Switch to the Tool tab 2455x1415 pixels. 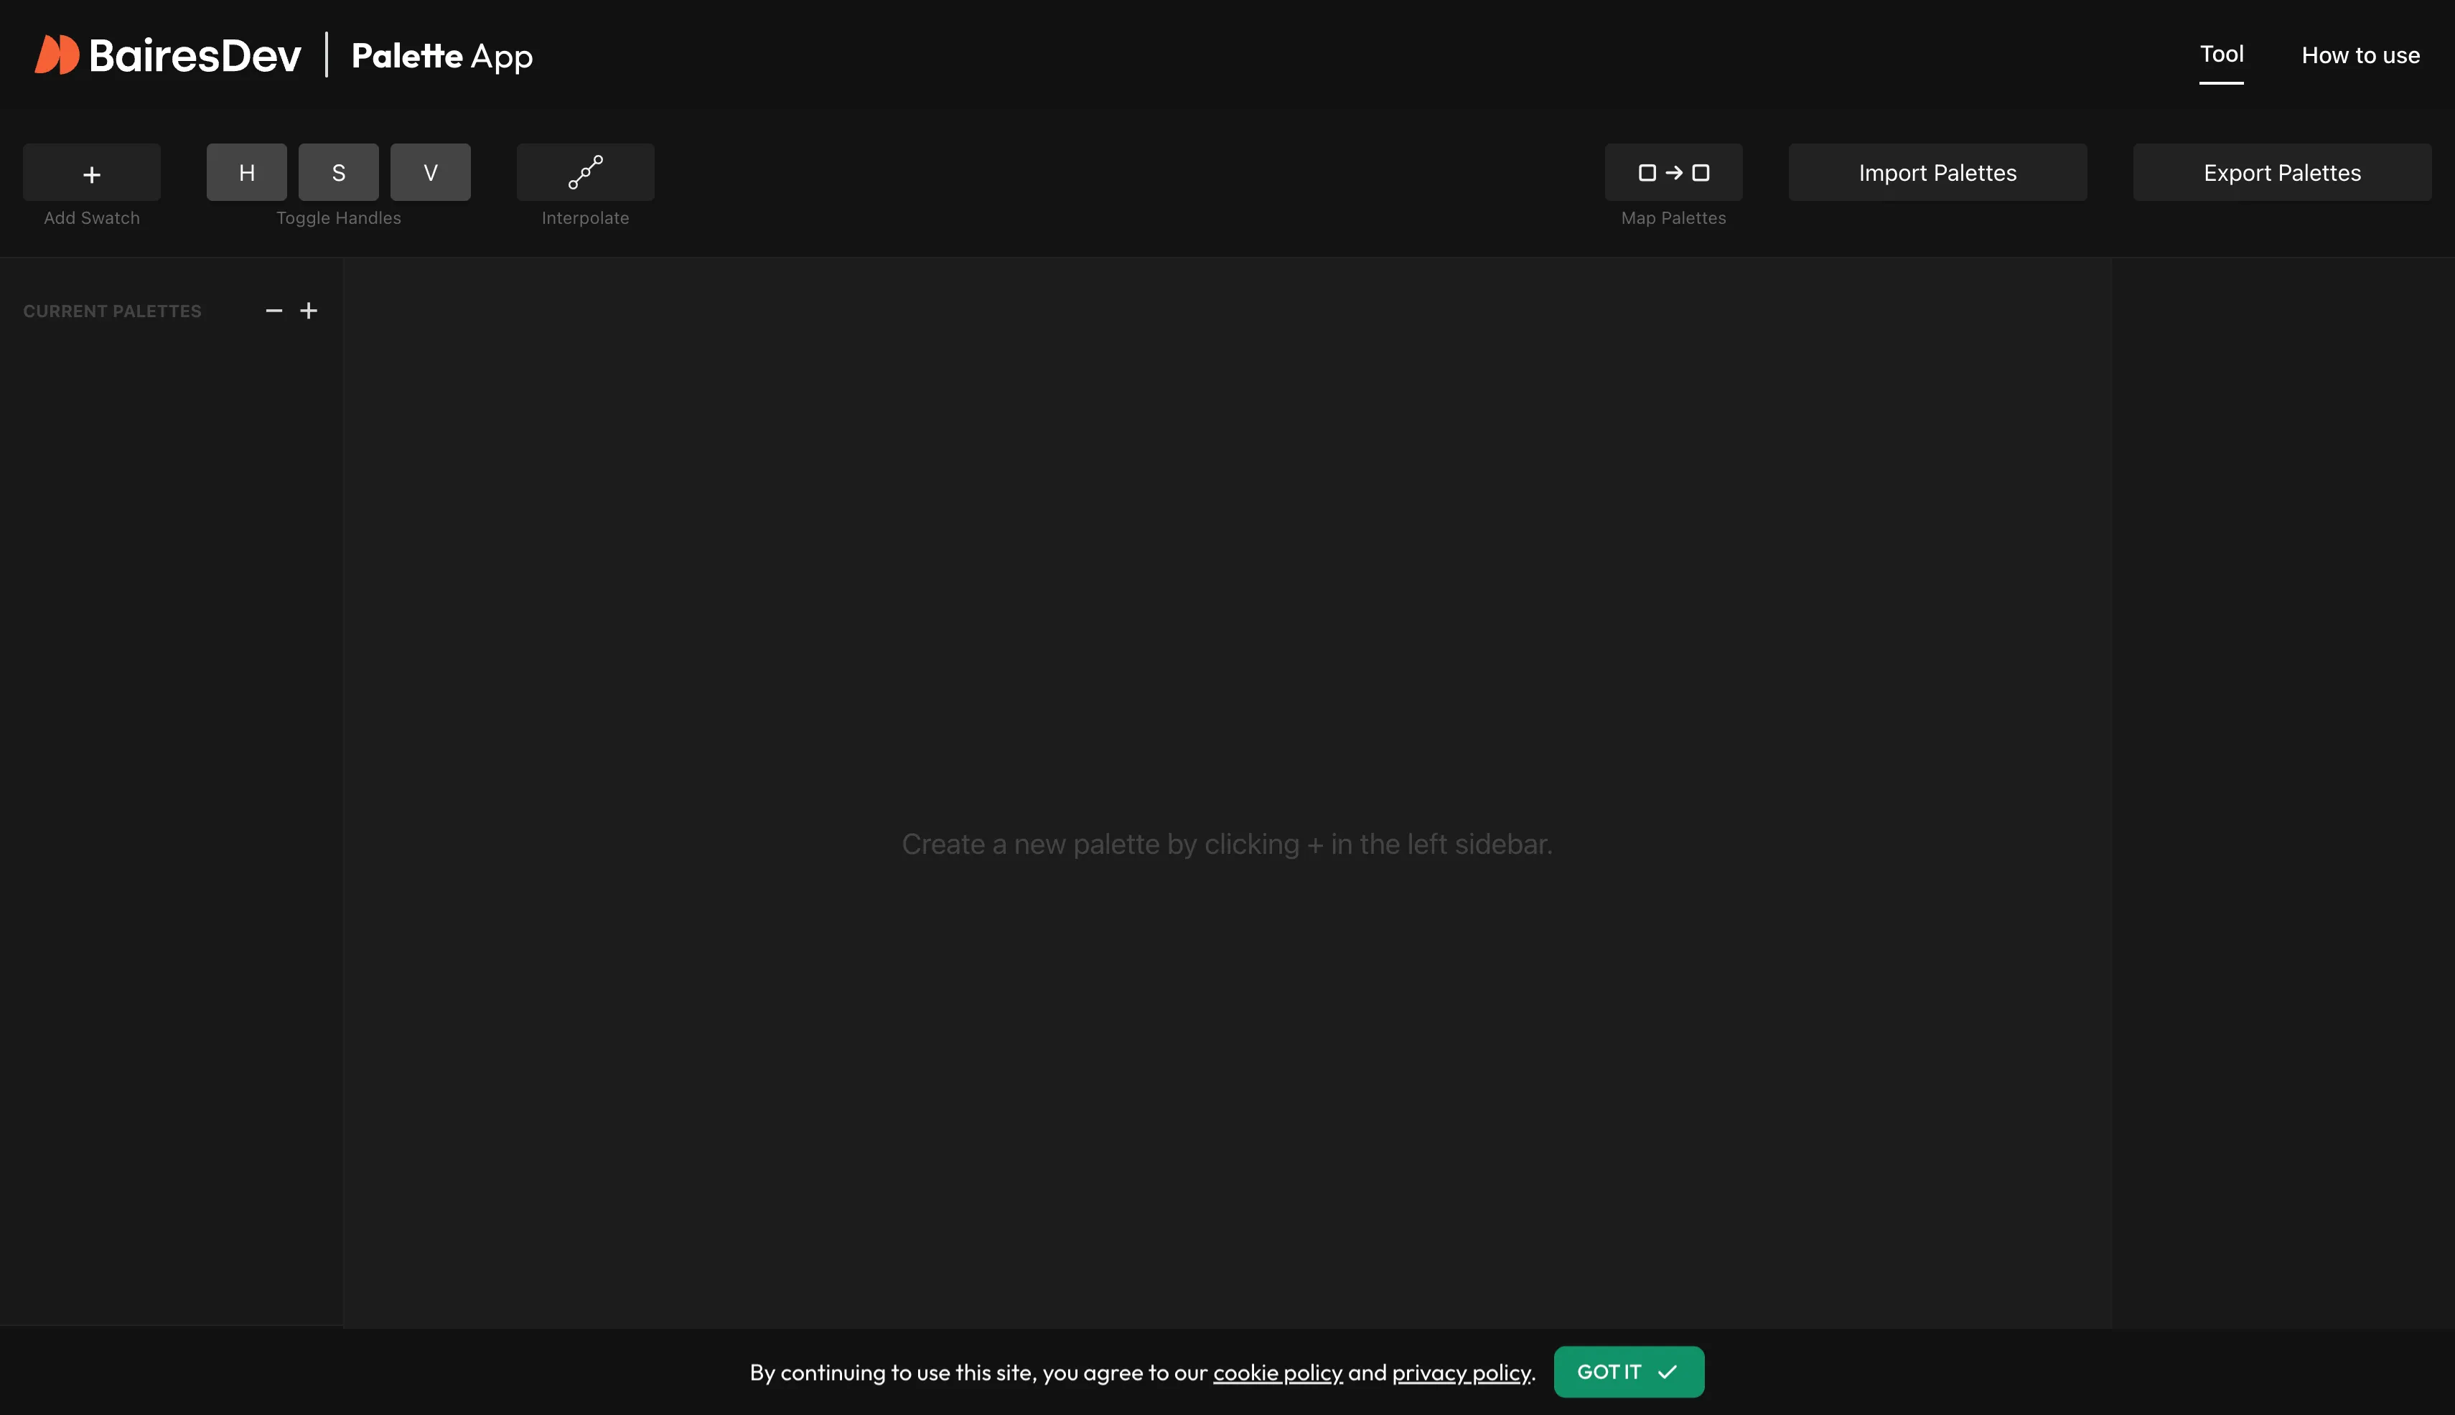point(2221,55)
